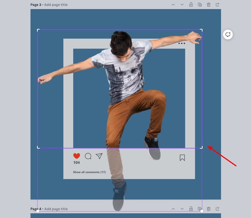Lock Page 4 with padlock icon

click(191, 209)
